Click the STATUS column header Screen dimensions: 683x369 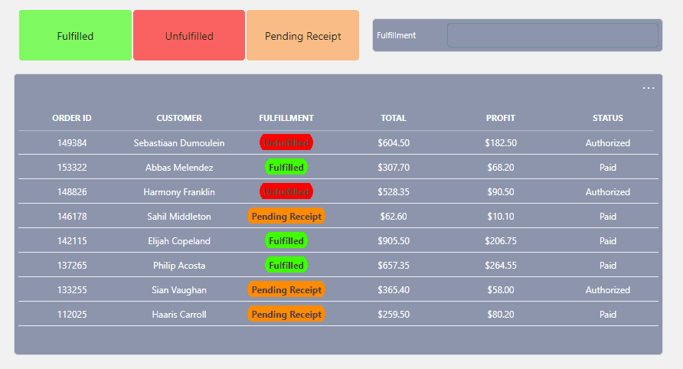pos(608,118)
